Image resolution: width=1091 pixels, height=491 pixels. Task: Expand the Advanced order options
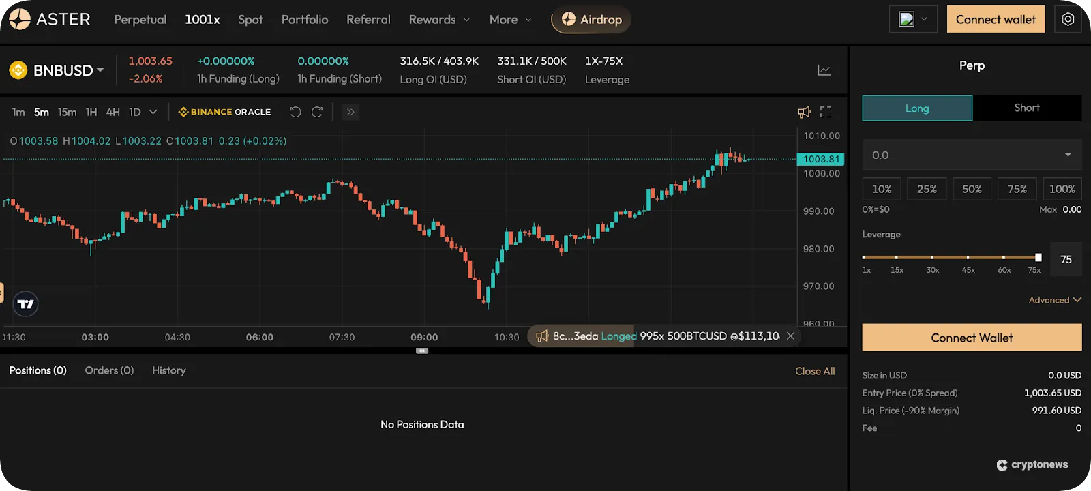point(1054,300)
